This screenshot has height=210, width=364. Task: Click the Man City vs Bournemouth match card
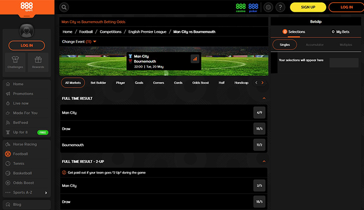coord(164,61)
